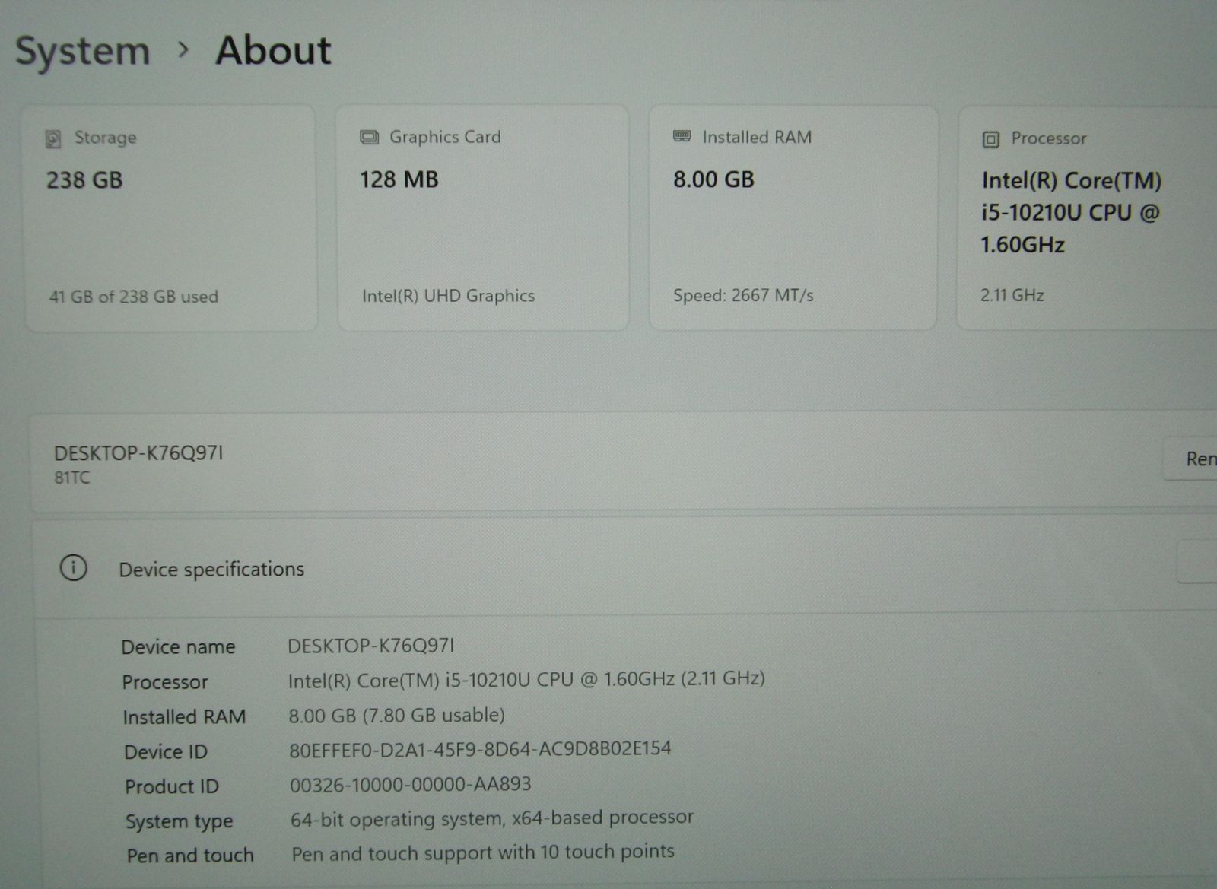Click the 8.00 GB installed RAM value
This screenshot has height=889, width=1217.
point(713,179)
